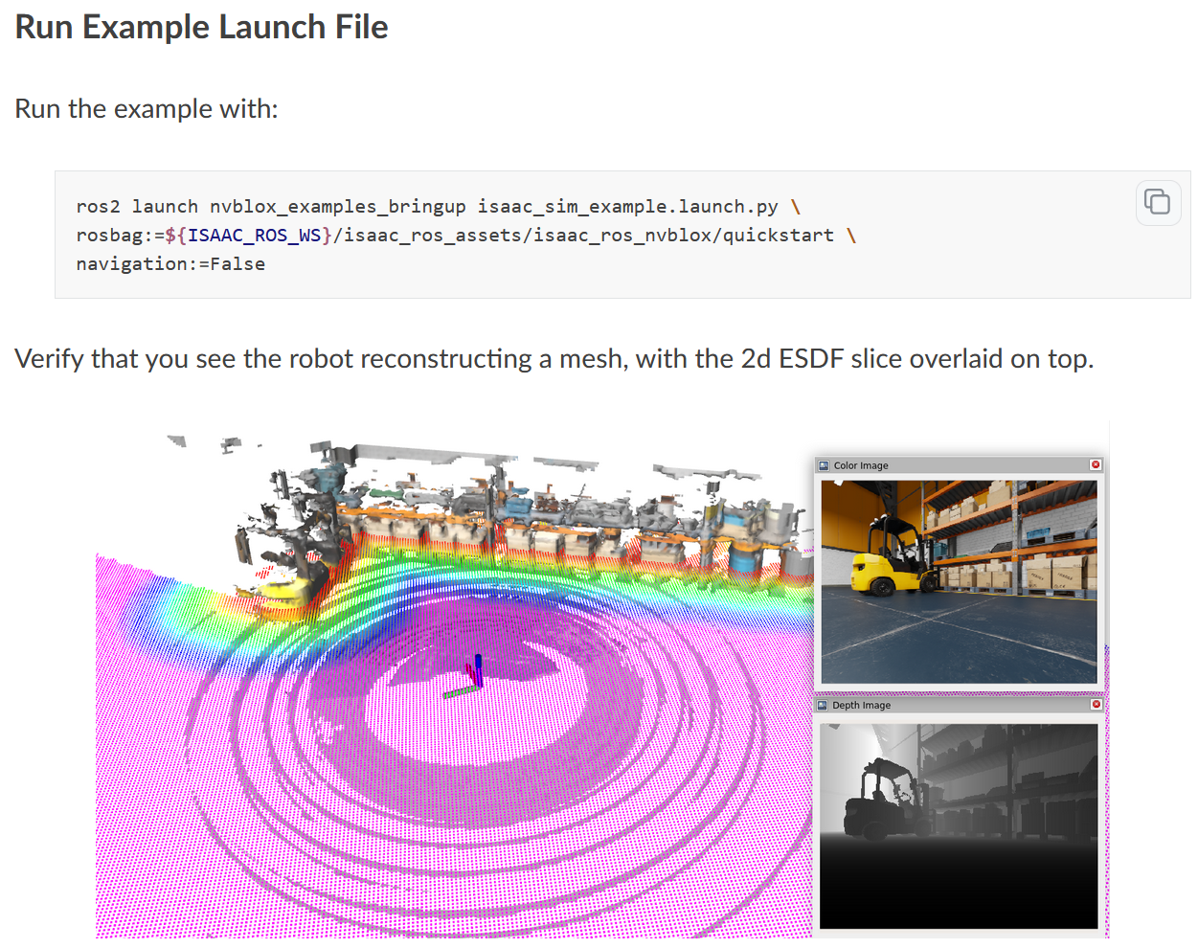
Task: Click "nvblox_examples_bringup" in the code block
Action: tap(337, 207)
